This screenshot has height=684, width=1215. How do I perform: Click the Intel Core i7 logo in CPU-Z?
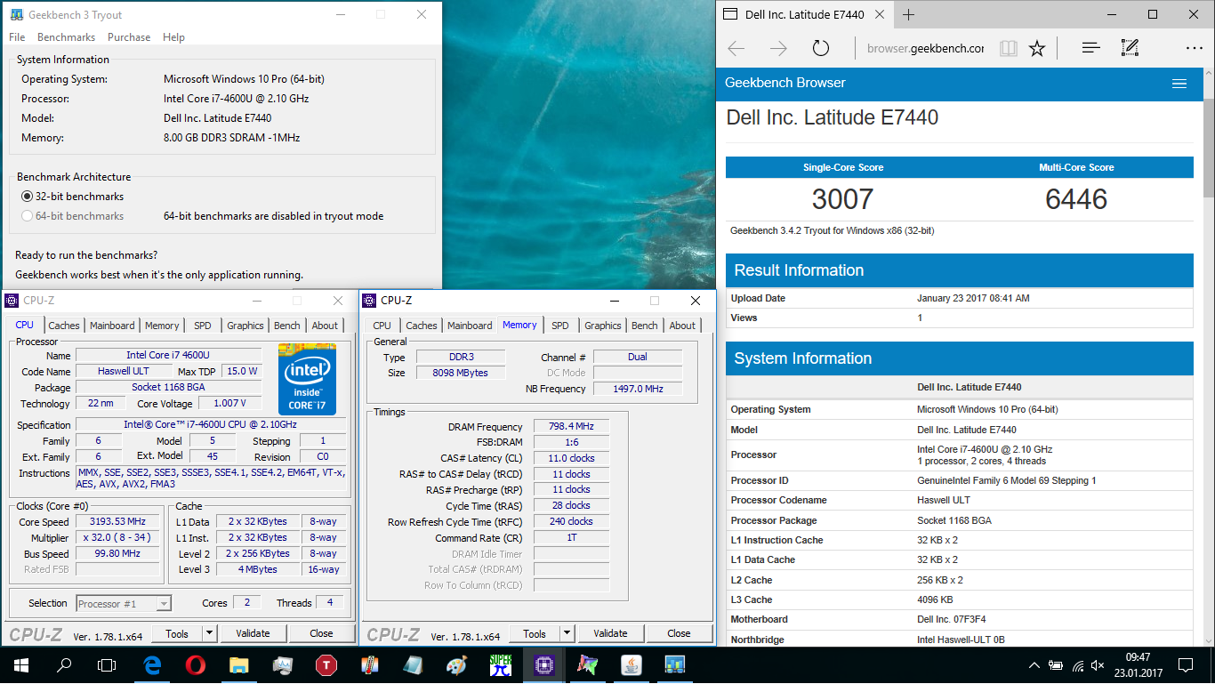pos(307,379)
